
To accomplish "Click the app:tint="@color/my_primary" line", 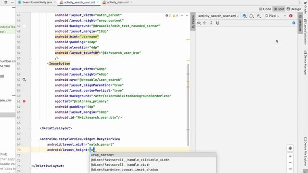I will pyautogui.click(x=81, y=101).
